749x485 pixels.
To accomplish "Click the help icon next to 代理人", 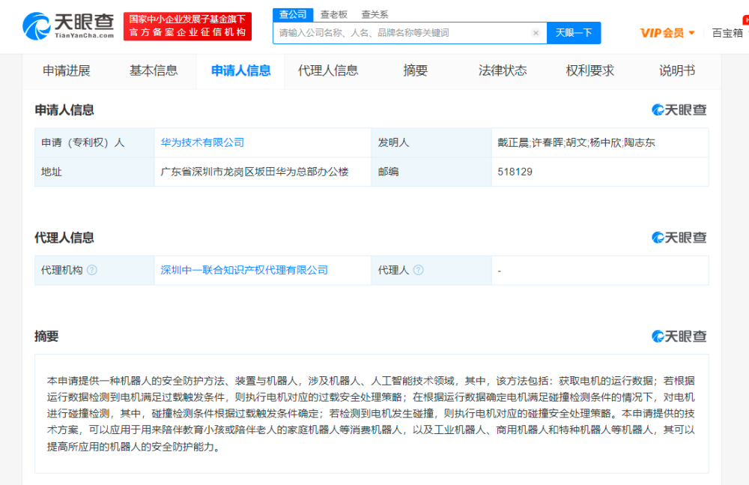I will click(x=418, y=271).
